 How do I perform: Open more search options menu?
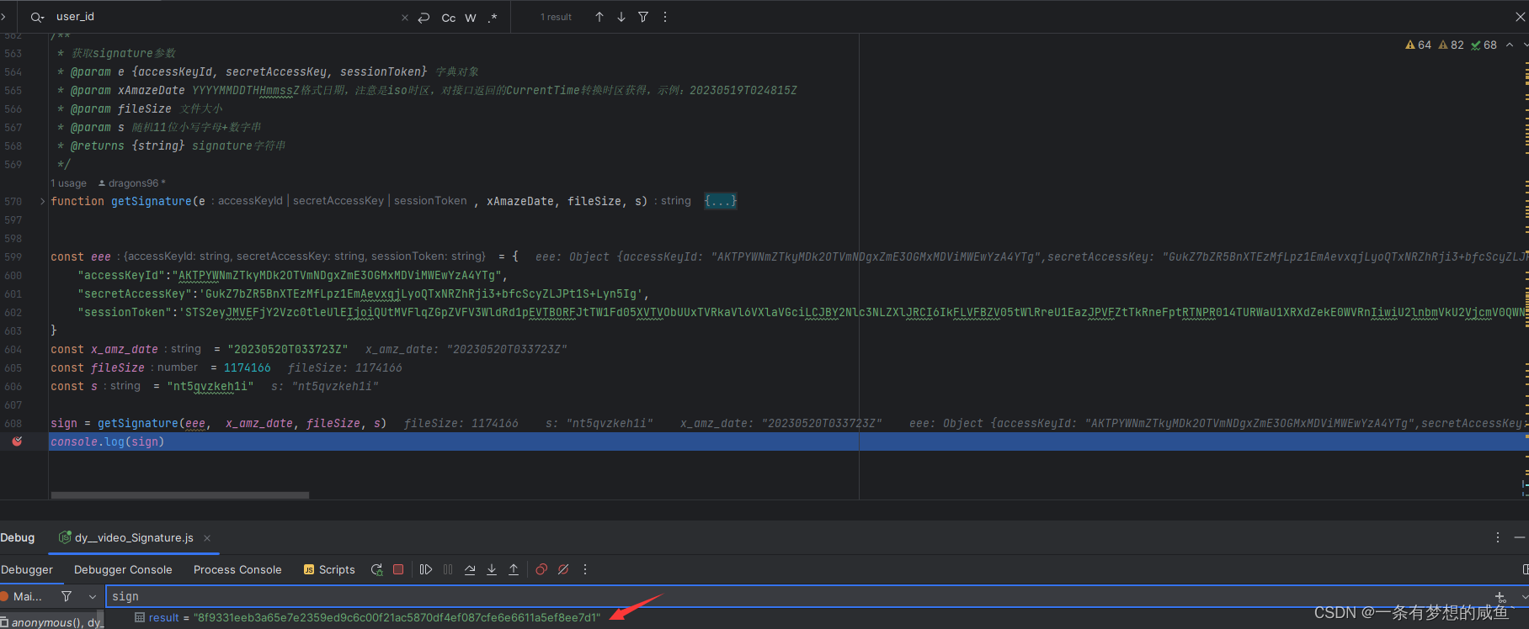click(665, 17)
